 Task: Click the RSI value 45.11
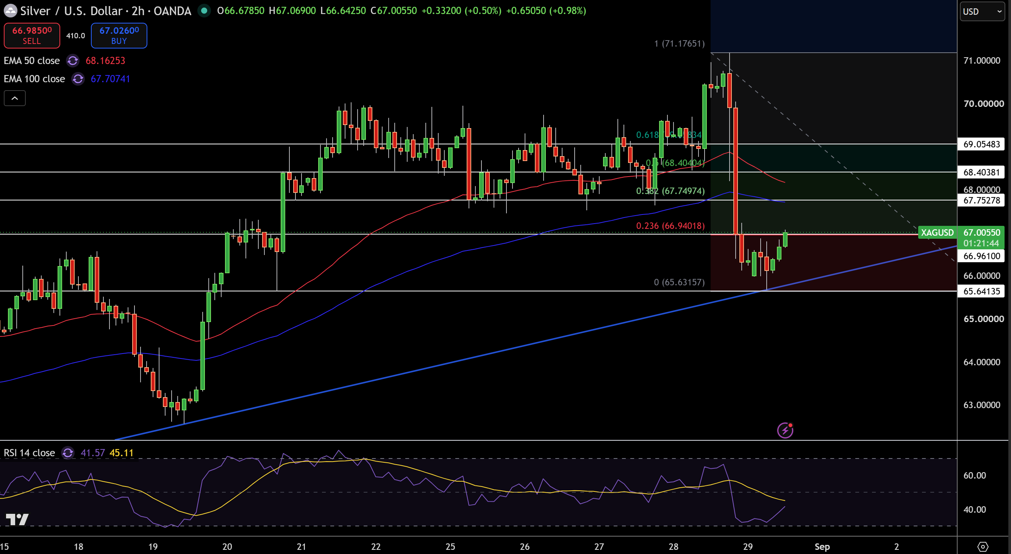[122, 453]
